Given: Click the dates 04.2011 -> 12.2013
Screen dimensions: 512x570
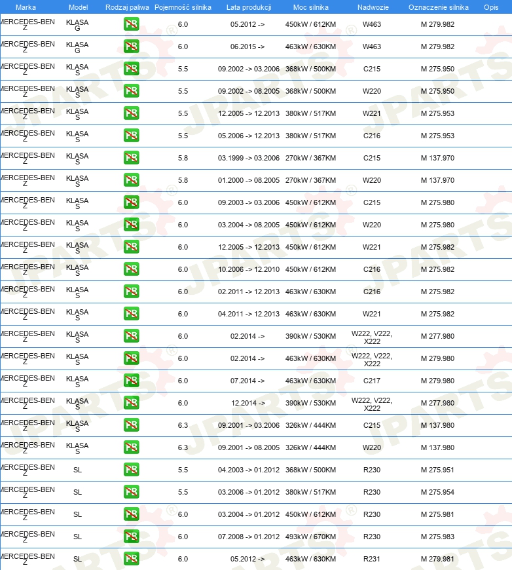Looking at the screenshot, I should 249,314.
